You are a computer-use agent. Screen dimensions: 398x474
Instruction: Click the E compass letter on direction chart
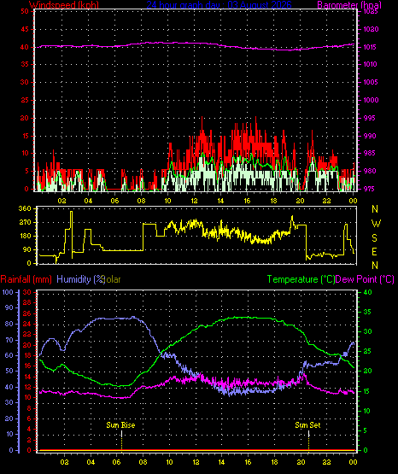374,252
